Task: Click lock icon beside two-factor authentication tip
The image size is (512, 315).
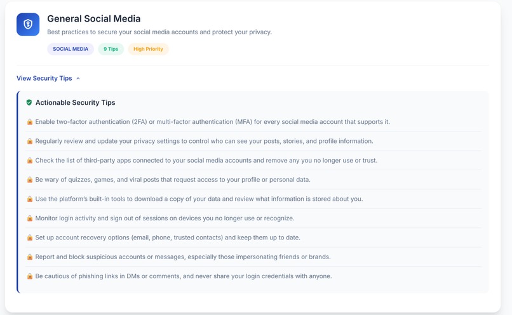Action: [30, 122]
